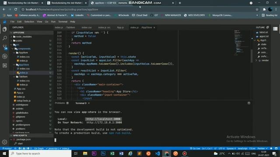Image resolution: width=280 pixels, height=157 pixels.
Task: Open setupTests.js in the explorer
Action: (x=24, y=101)
